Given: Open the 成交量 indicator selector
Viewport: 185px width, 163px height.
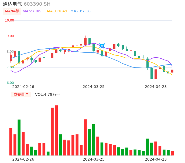Looking at the screenshot, I should (19, 94).
